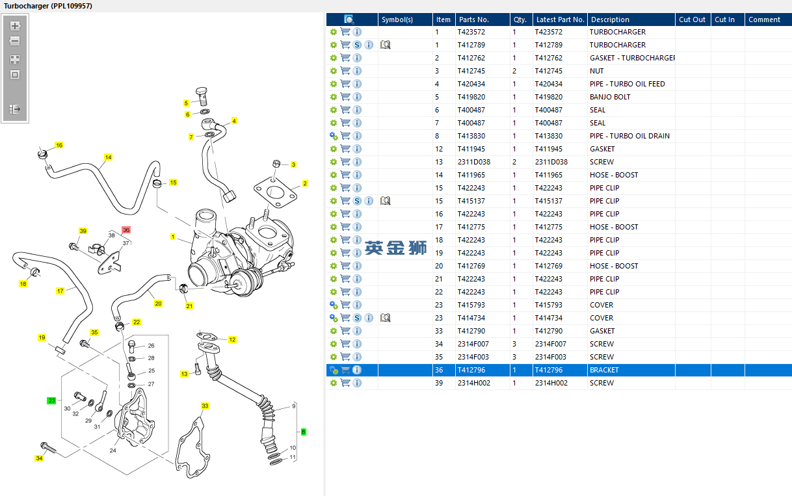This screenshot has width=792, height=496.
Task: Click callout 14 on the boost hose
Action: (109, 157)
